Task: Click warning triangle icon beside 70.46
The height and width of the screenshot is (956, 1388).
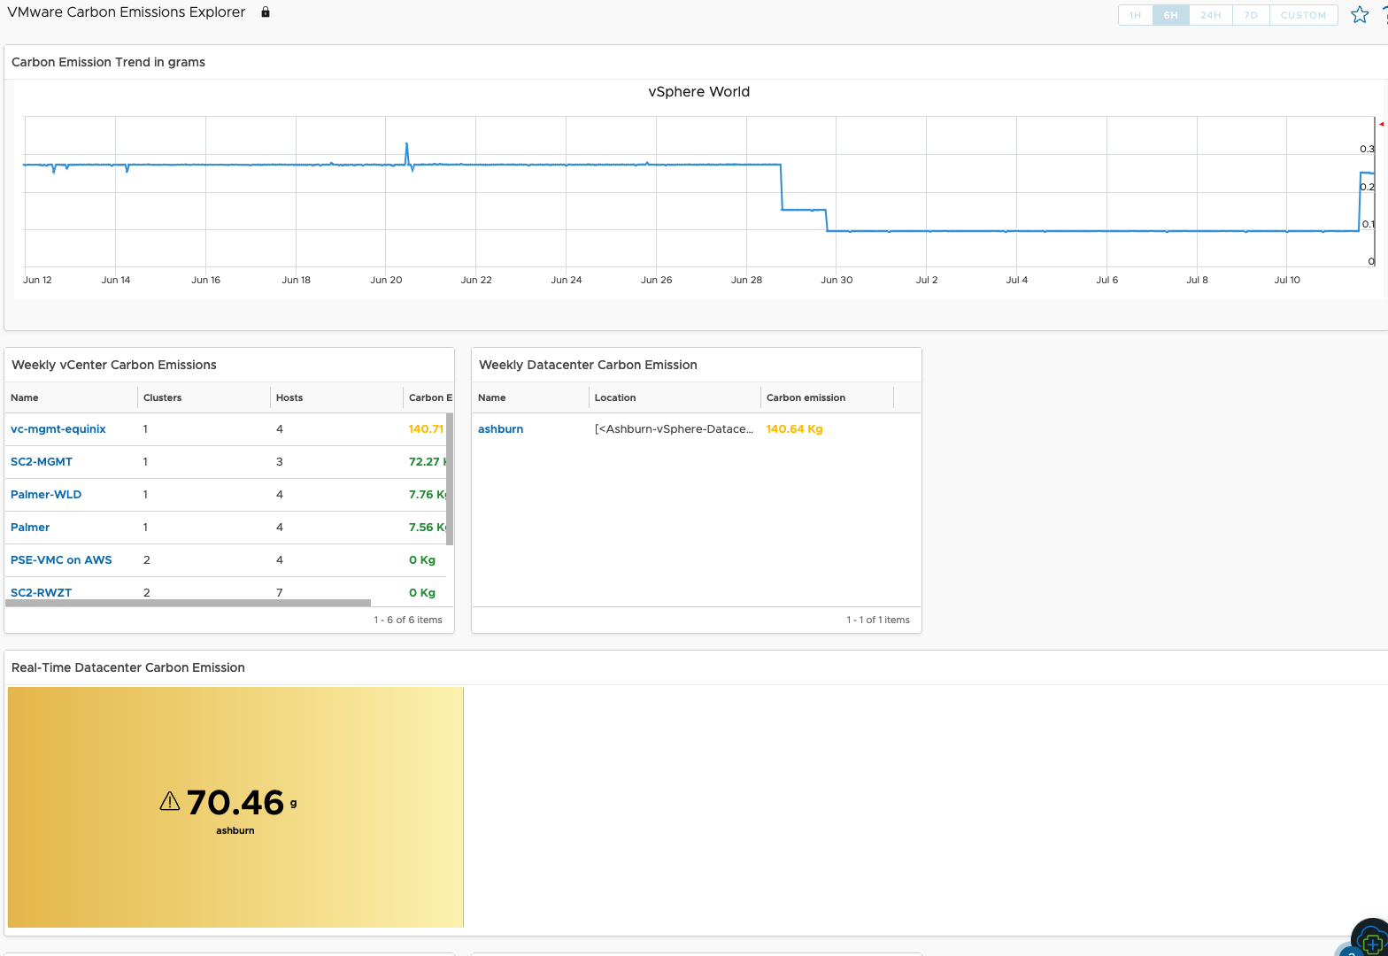Action: 170,801
